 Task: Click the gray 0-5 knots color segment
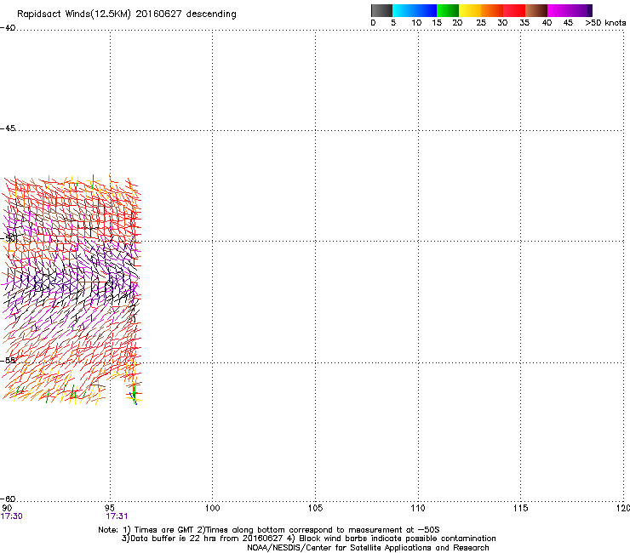(x=381, y=10)
